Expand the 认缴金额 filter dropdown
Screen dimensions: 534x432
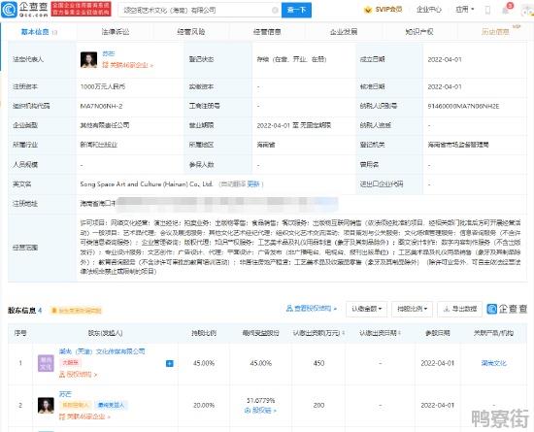366,309
